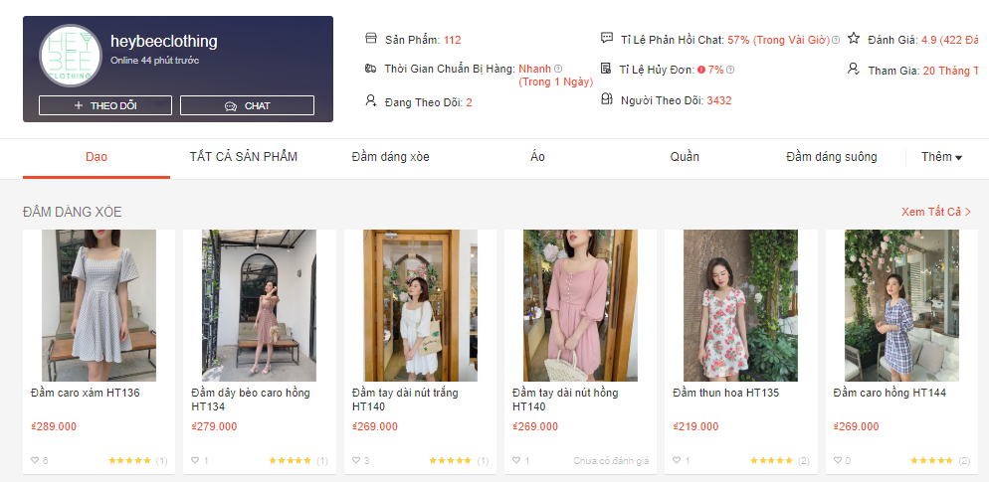The image size is (989, 482).
Task: Open Xem Tất Cả link
Action: 936,212
